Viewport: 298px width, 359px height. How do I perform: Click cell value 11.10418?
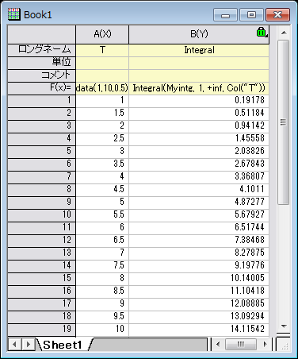(x=199, y=291)
